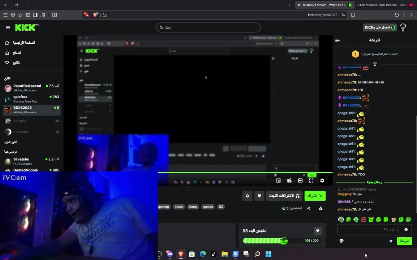Switch to the Cheb Momo YouTube tab
The width and height of the screenshot is (417, 260).
pos(385,5)
